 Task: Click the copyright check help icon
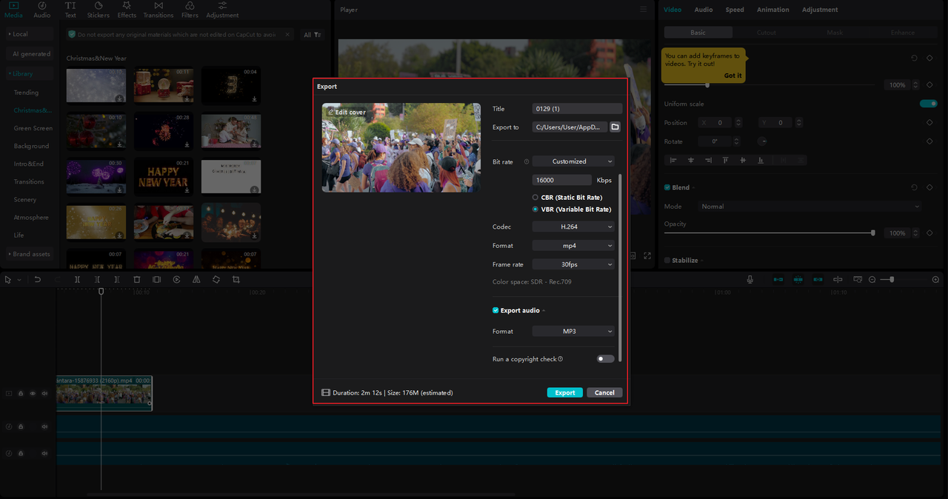click(x=560, y=359)
